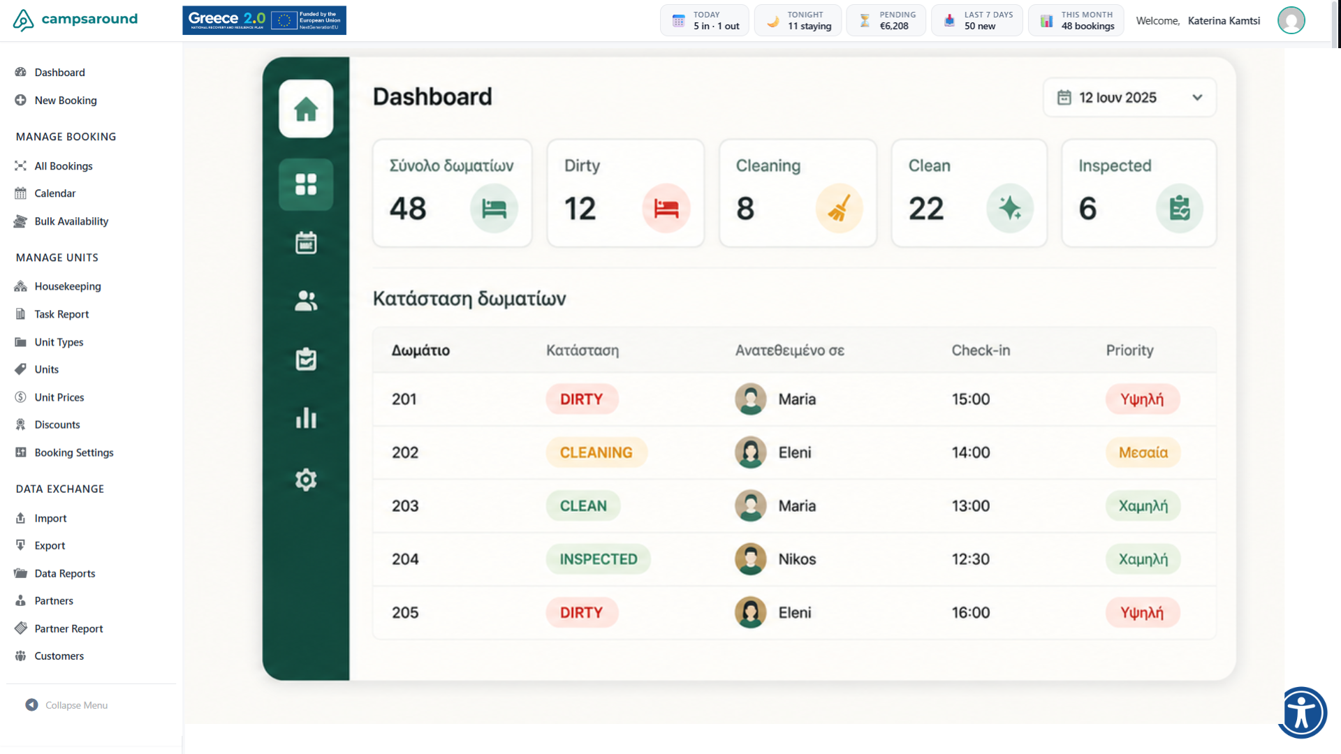Image resolution: width=1341 pixels, height=754 pixels.
Task: Click Maria's avatar in room 201 row
Action: [751, 399]
